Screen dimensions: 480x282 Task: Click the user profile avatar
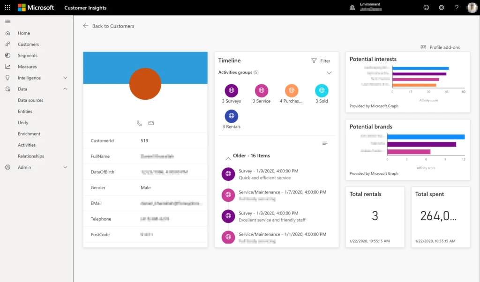[x=472, y=7]
